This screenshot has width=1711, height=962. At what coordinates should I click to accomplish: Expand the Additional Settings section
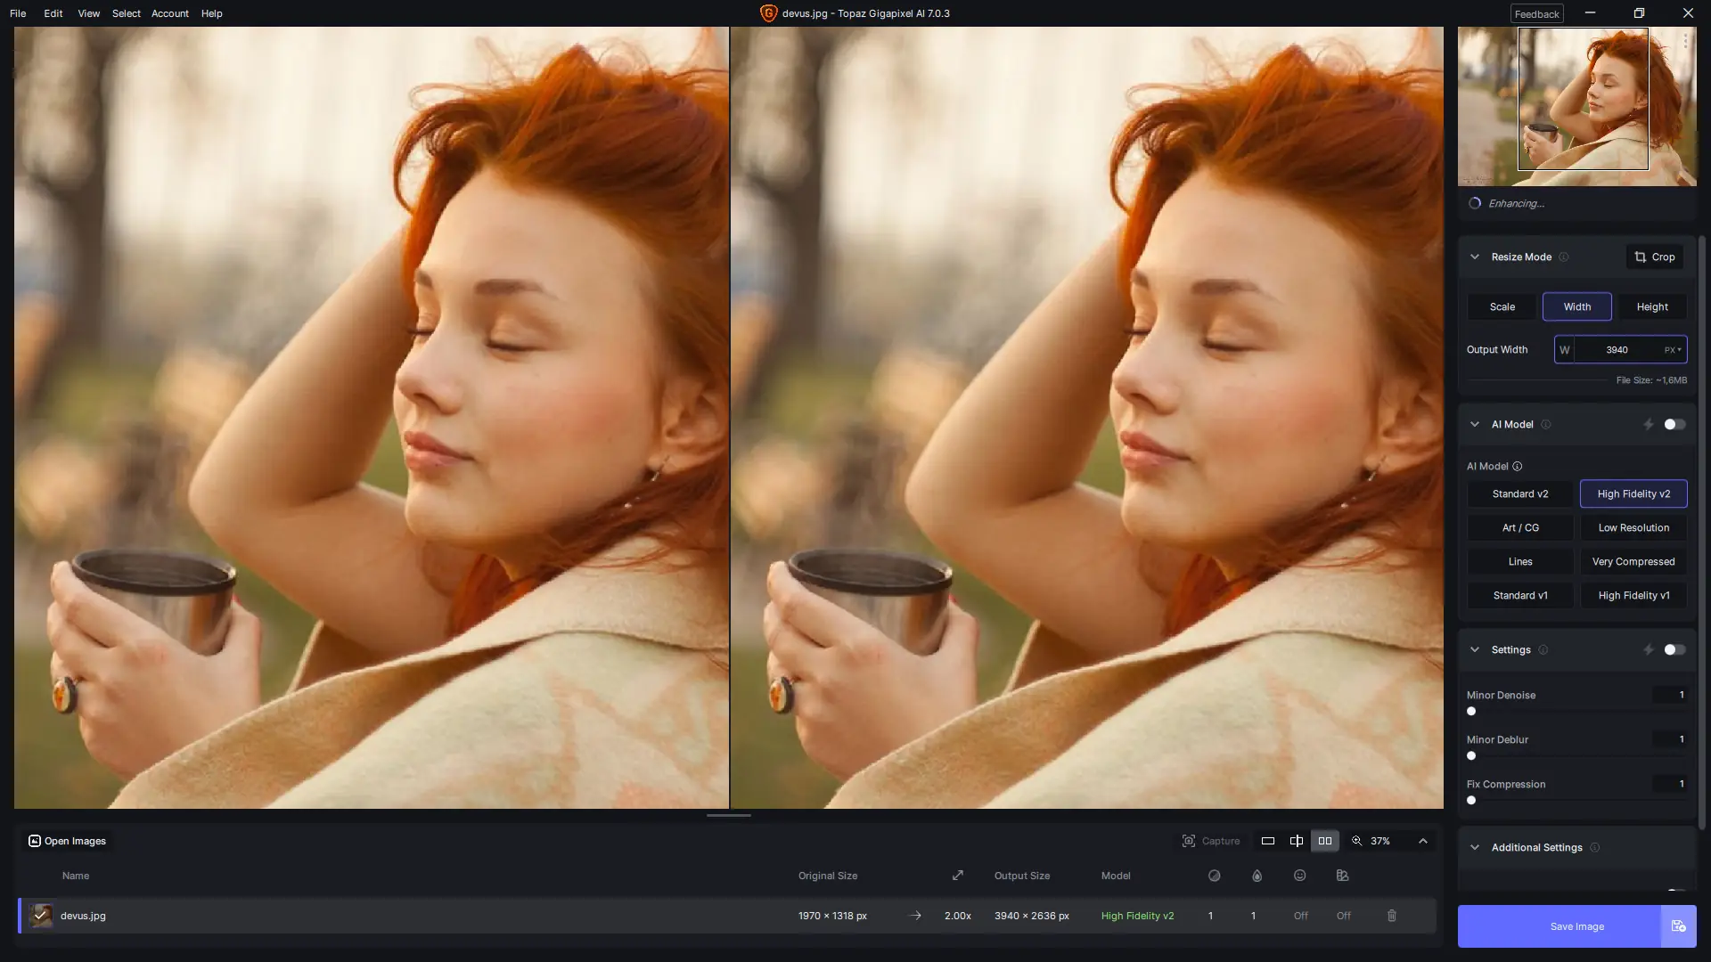[1475, 847]
